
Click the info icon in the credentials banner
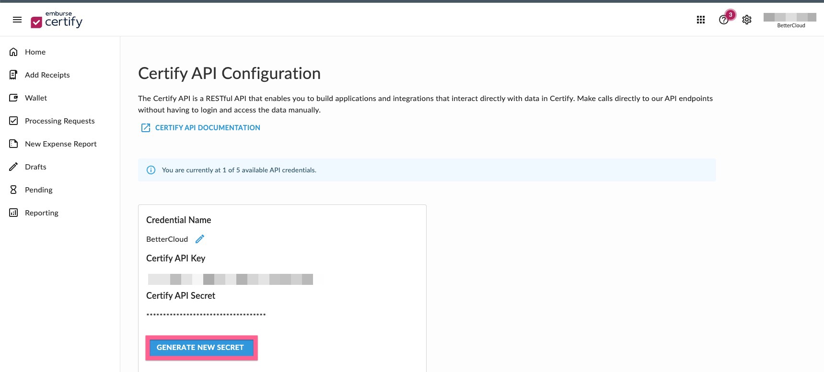tap(151, 170)
